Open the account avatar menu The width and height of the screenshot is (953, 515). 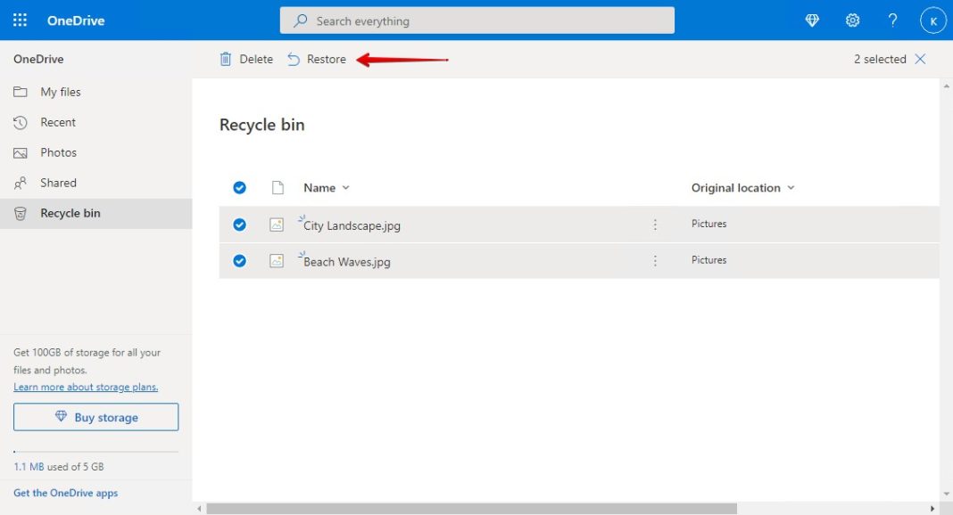point(932,20)
